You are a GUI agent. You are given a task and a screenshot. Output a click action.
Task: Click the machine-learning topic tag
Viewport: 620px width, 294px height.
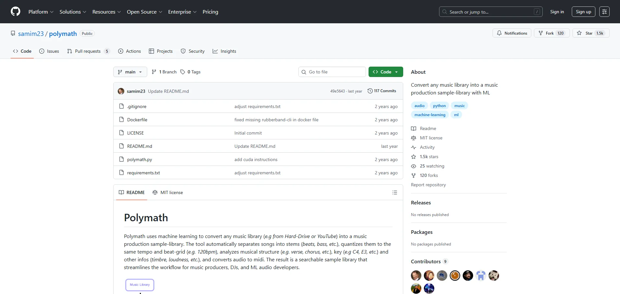click(x=430, y=115)
